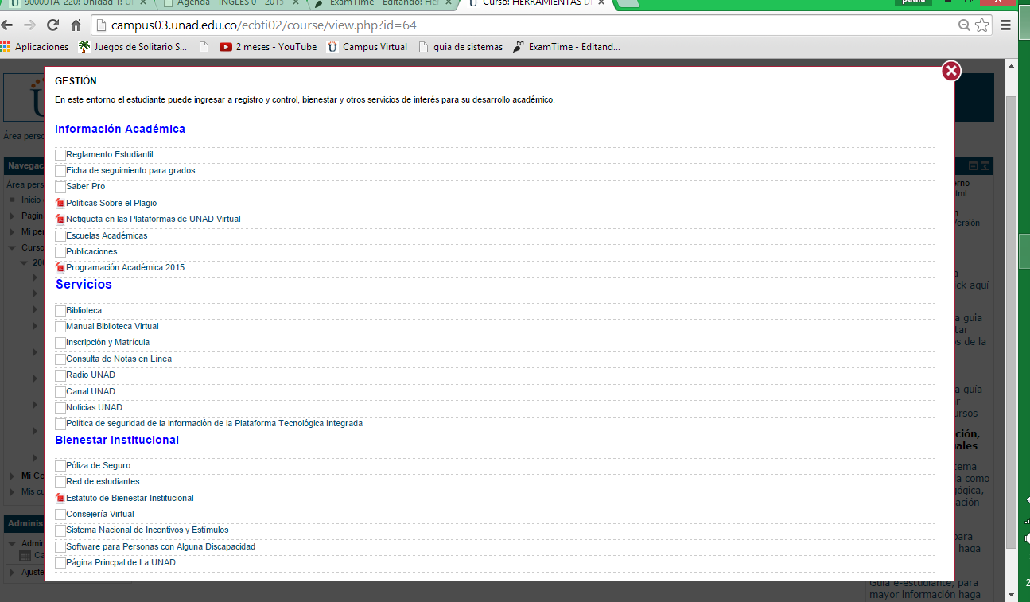Open Sistema Nacional de Incentivos y Estímulos
The width and height of the screenshot is (1030, 602).
click(x=147, y=530)
